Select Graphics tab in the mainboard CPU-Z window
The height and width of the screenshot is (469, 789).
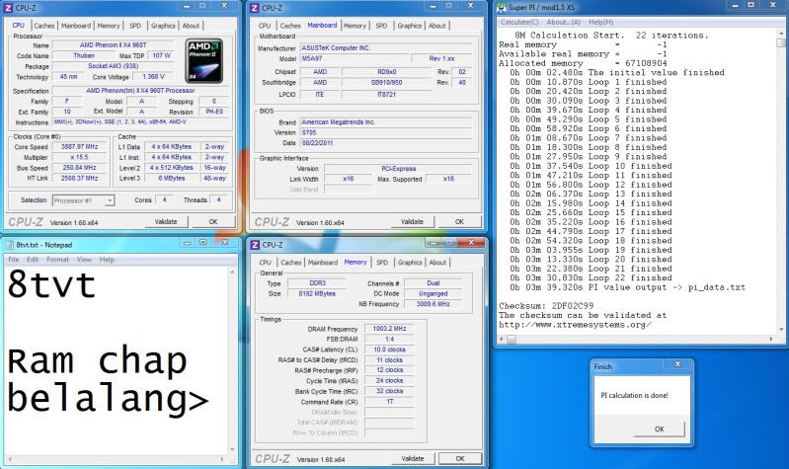(410, 25)
